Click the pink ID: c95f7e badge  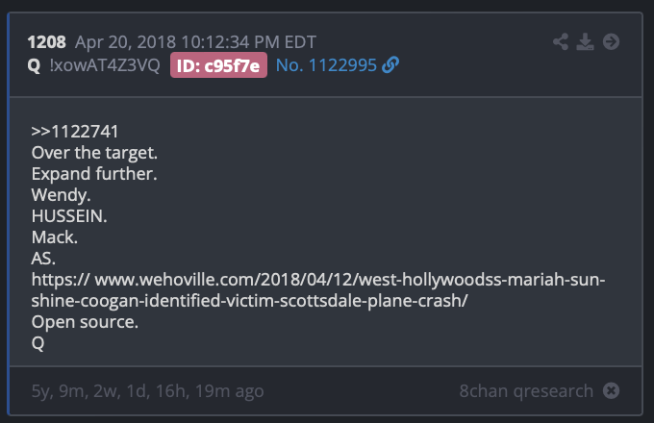click(x=218, y=65)
